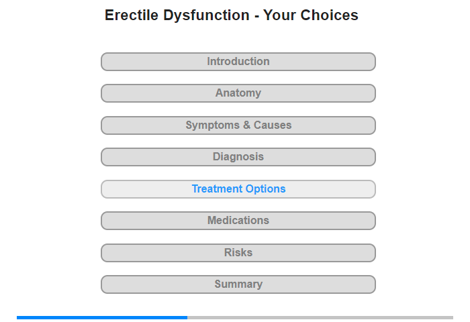Go to the Anatomy section
Screen dimensions: 470x322
pos(238,93)
